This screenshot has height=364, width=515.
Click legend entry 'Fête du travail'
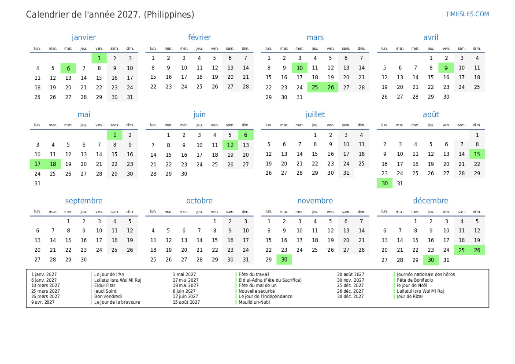[254, 274]
